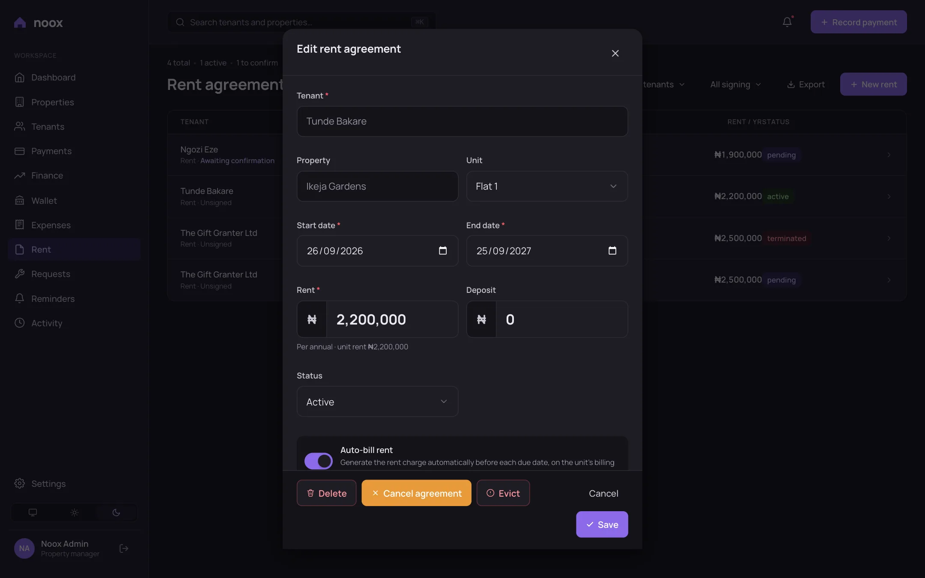Click the Evict button

point(503,493)
